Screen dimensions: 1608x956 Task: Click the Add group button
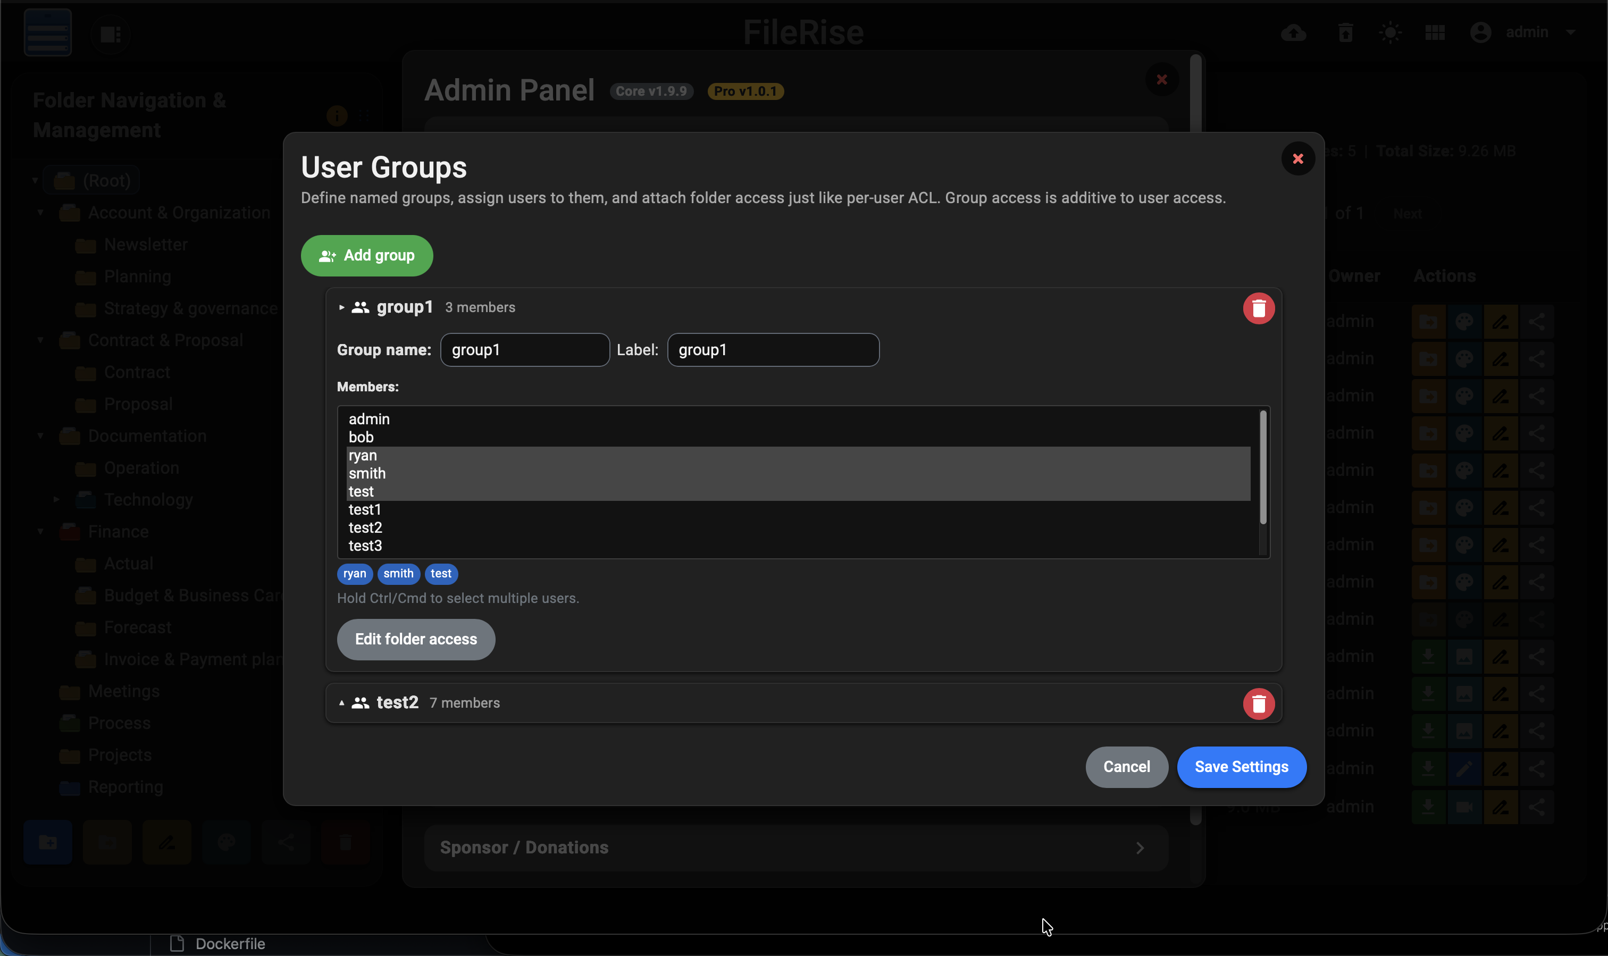click(x=366, y=256)
